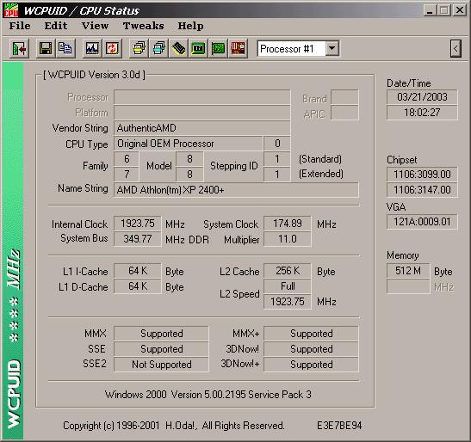Click the 3DNow!+ Supported field
The image size is (471, 442).
tap(311, 365)
